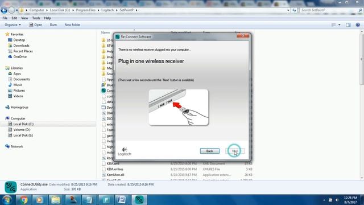The image size is (364, 205).
Task: Click the Logitech Connect Utility taskbar icon
Action: (139, 200)
